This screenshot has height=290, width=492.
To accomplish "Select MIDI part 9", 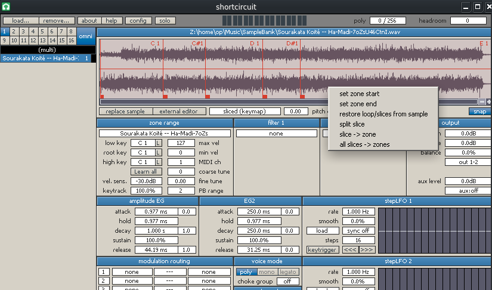I will [x=4, y=41].
